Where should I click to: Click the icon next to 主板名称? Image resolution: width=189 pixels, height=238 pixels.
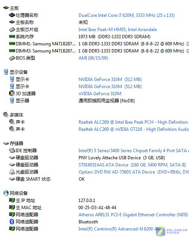(x=12, y=22)
